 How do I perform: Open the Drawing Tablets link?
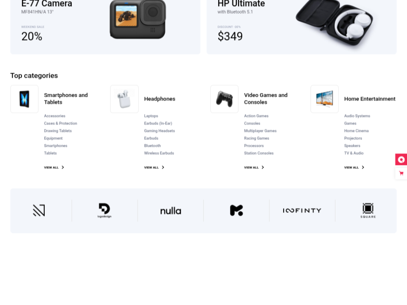(58, 131)
